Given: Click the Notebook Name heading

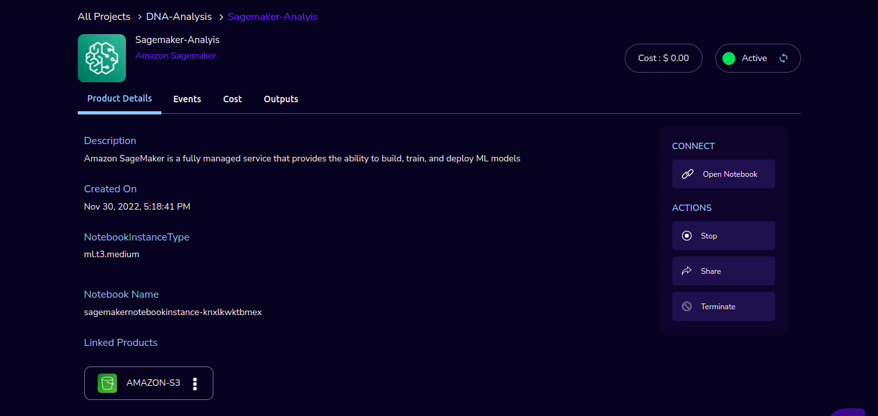Looking at the screenshot, I should point(121,294).
